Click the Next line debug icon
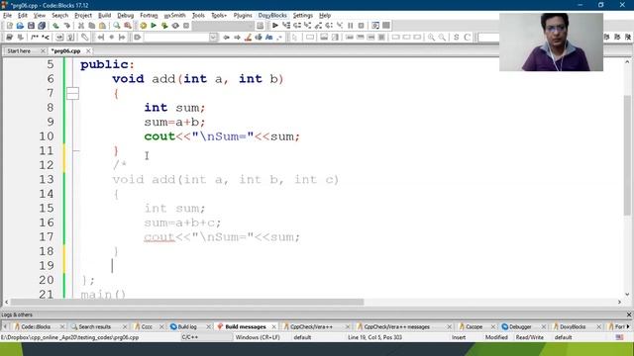The width and height of the screenshot is (634, 356). [297, 26]
